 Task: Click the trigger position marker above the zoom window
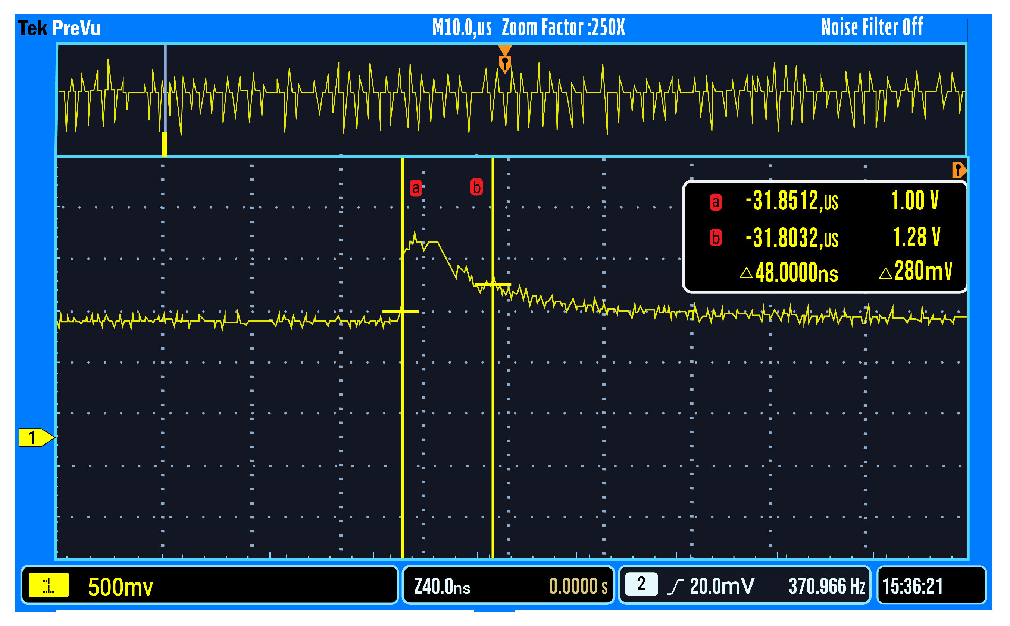tap(505, 58)
